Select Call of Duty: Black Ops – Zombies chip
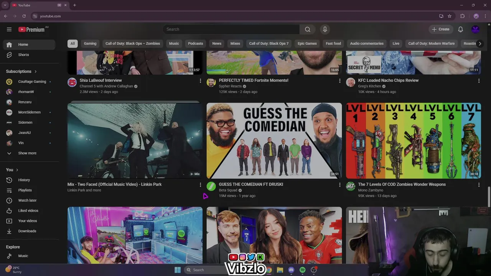The height and width of the screenshot is (276, 491). (133, 43)
